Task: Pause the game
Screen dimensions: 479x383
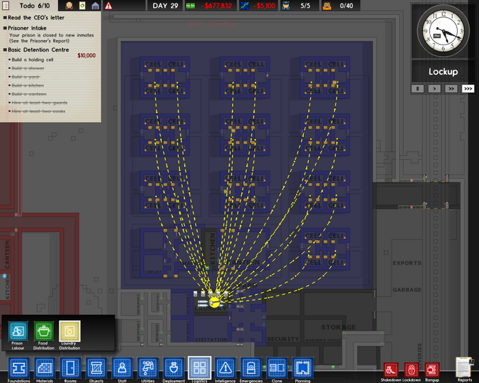Action: [417, 89]
